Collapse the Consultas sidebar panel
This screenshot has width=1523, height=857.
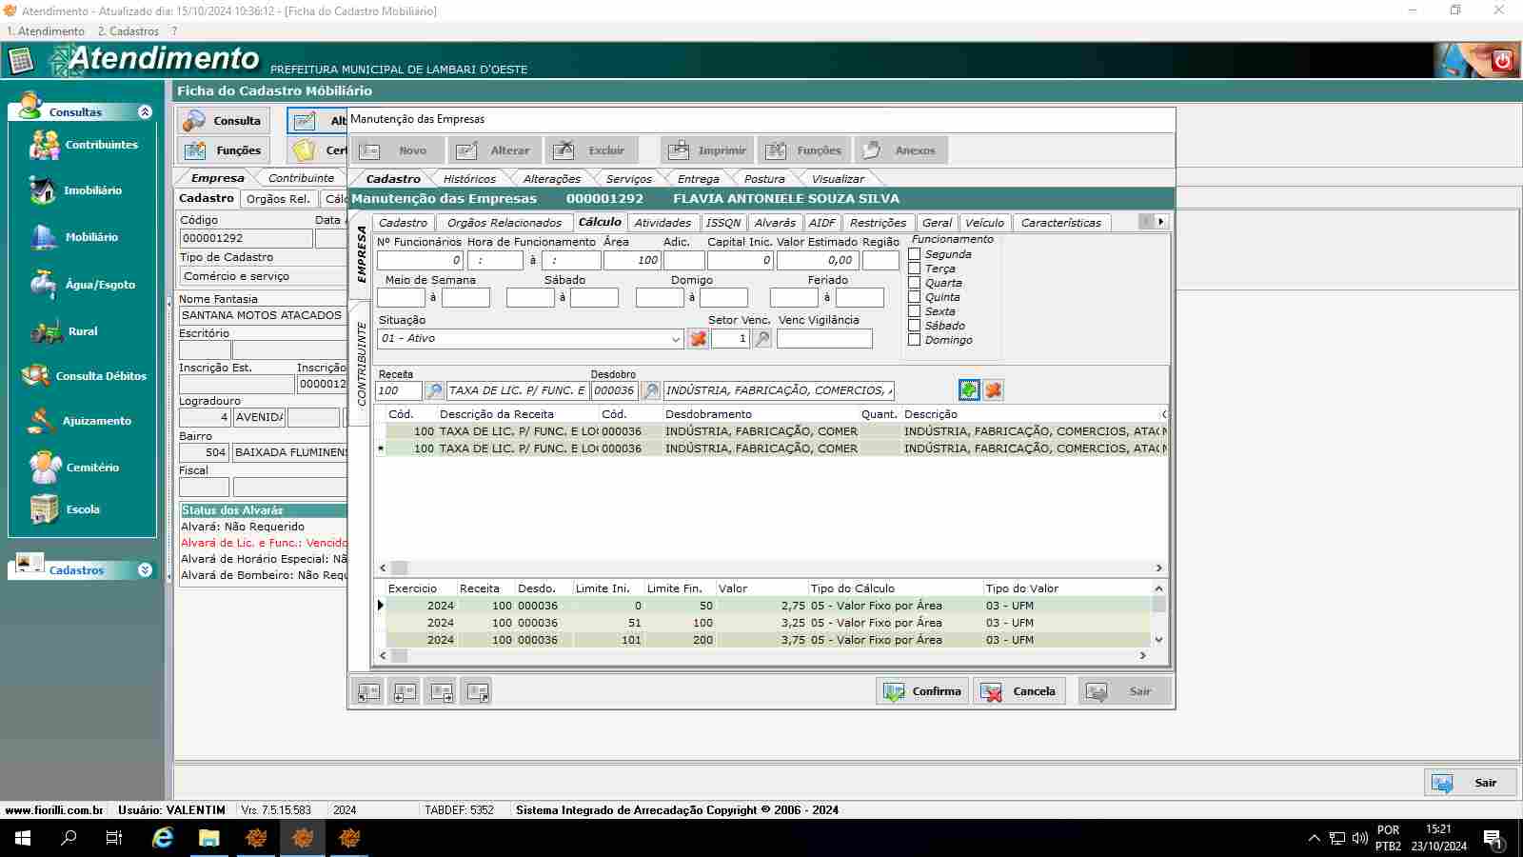145,112
